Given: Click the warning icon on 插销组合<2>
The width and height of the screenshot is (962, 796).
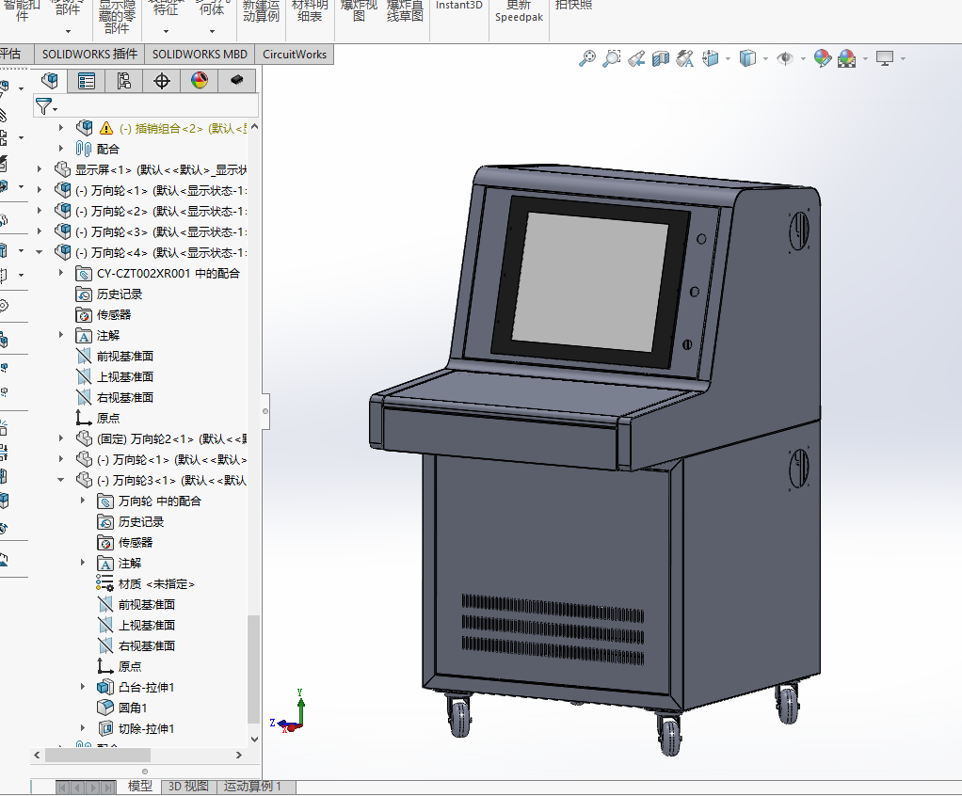Looking at the screenshot, I should (x=106, y=128).
